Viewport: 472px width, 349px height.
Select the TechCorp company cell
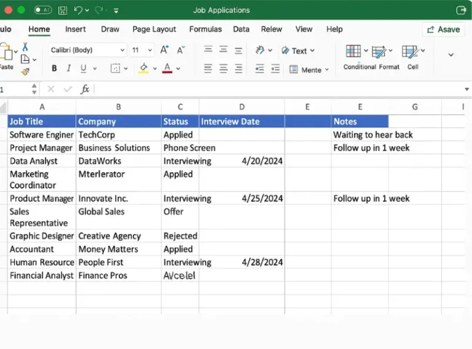[118, 135]
